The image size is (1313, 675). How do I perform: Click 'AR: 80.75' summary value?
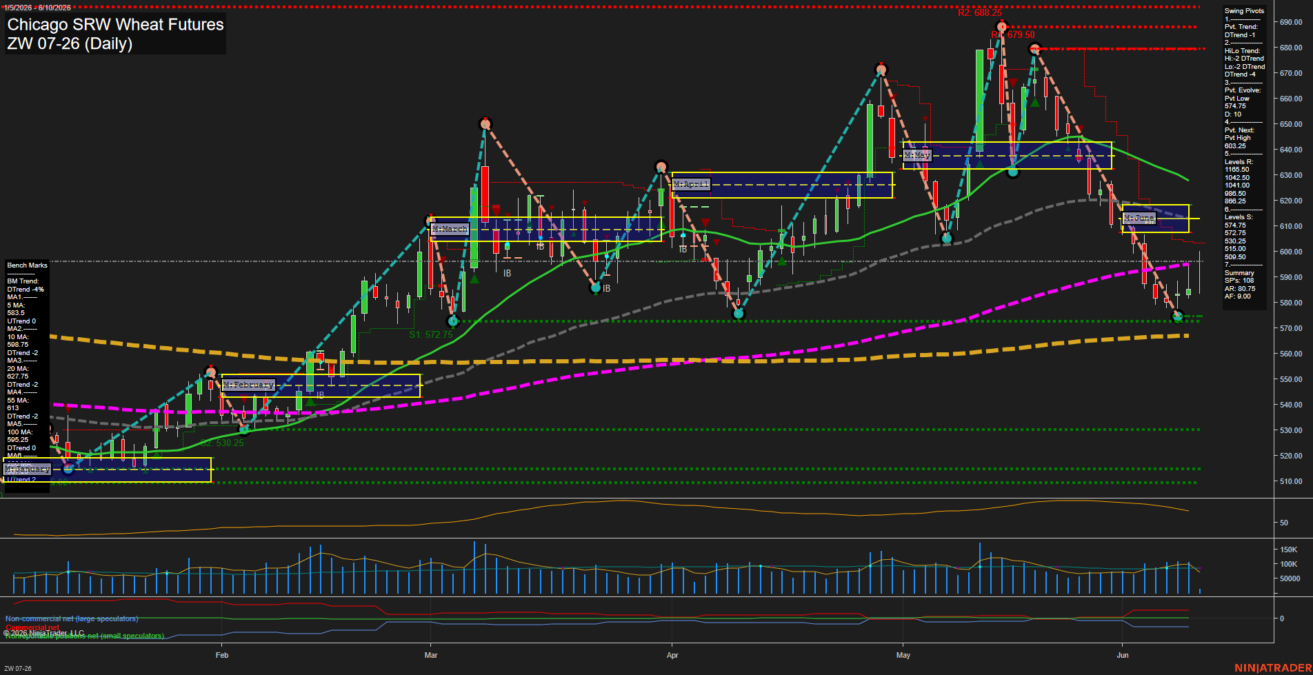point(1240,289)
